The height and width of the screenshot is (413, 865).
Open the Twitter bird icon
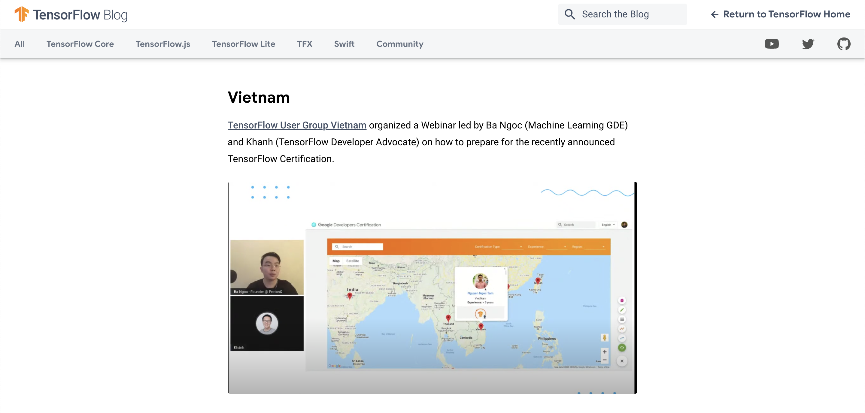(x=808, y=44)
